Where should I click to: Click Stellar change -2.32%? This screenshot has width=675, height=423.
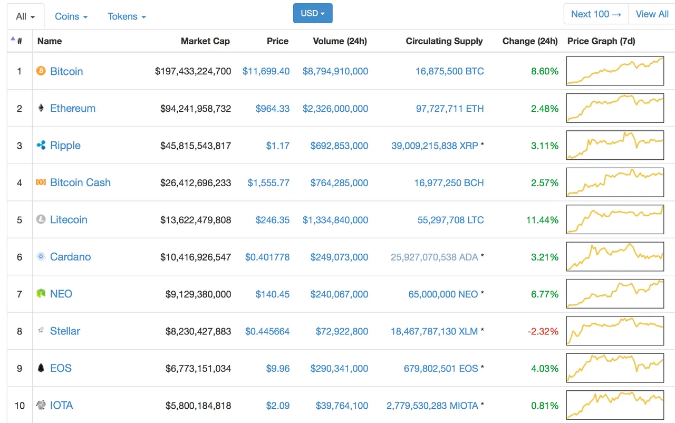[543, 331]
